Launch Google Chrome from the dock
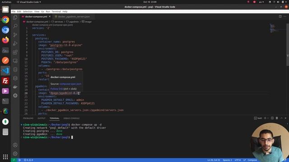The image size is (289, 162). point(5,20)
